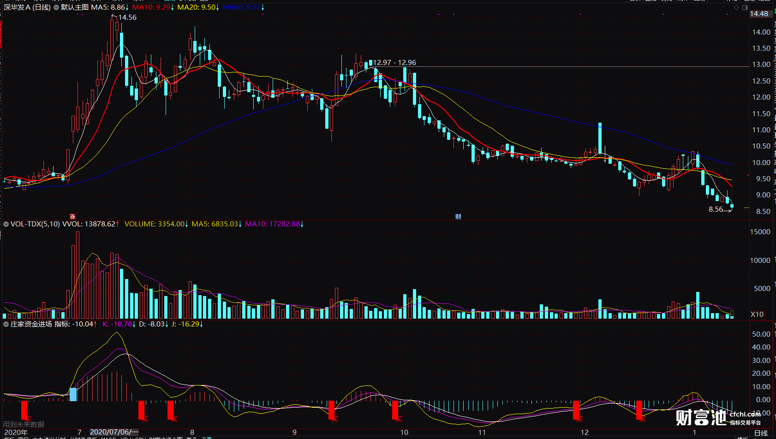
Task: Click the round icon beside 庄家资金进场 indicator
Action: click(x=6, y=324)
